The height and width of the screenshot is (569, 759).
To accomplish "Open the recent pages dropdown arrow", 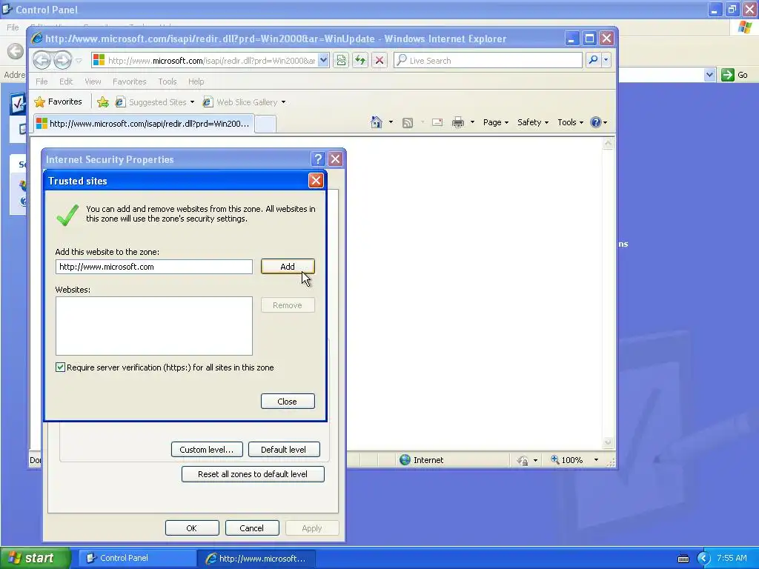I will coord(79,61).
